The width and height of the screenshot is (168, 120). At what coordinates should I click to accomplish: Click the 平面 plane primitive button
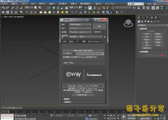pyautogui.click(x=158, y=45)
